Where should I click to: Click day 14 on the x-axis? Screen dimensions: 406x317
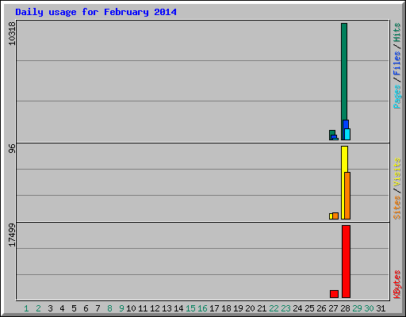[x=178, y=308]
